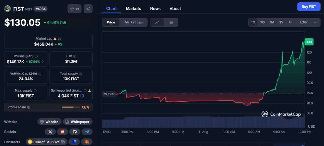Toggle the LOG scale on chart

(x=303, y=22)
